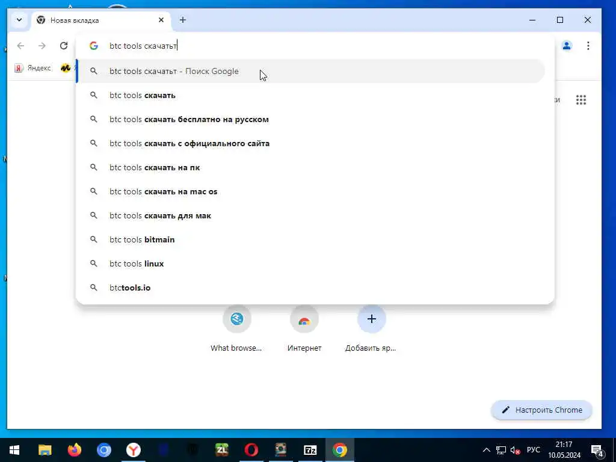Viewport: 616px width, 462px height.
Task: Open 7-Zip from the taskbar
Action: coord(310,450)
